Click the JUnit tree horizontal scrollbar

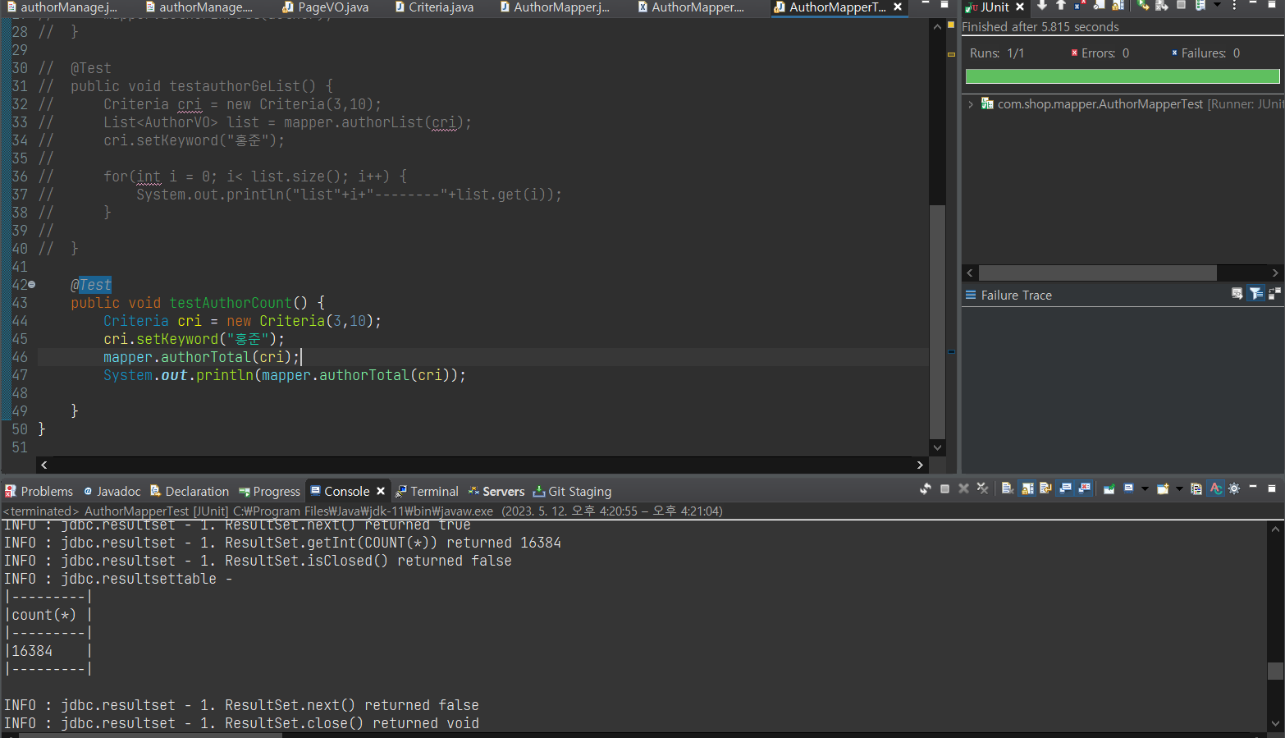tap(1098, 273)
